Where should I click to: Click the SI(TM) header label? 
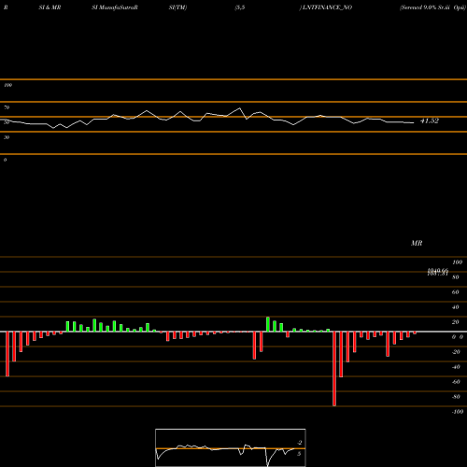pos(177,7)
